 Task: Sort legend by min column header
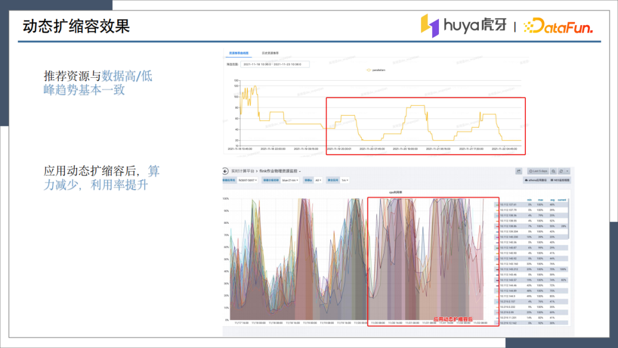click(x=529, y=200)
